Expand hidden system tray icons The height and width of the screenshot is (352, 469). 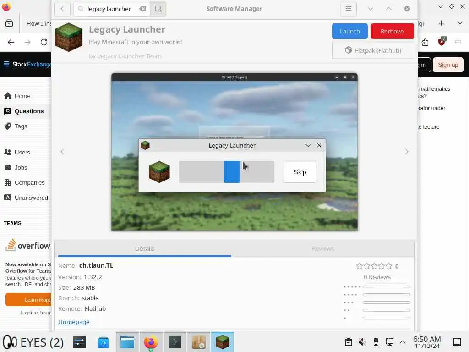pyautogui.click(x=403, y=342)
